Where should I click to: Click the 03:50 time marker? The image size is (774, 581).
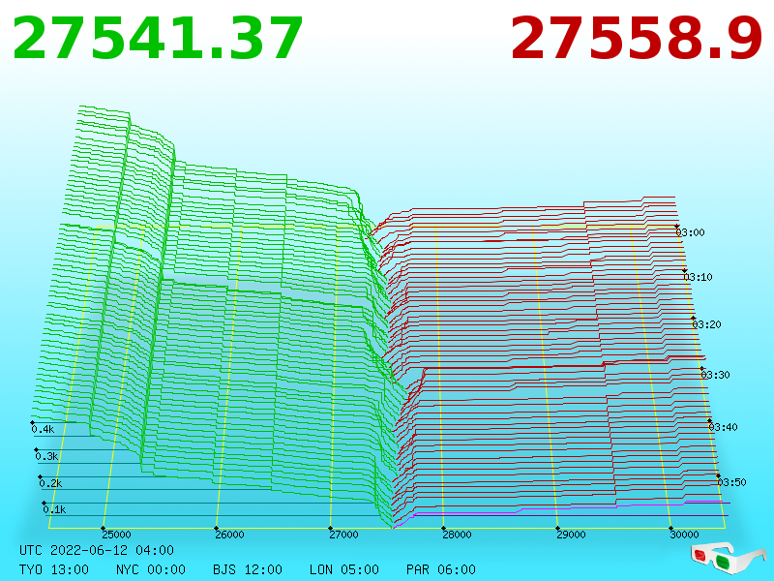[x=731, y=482]
